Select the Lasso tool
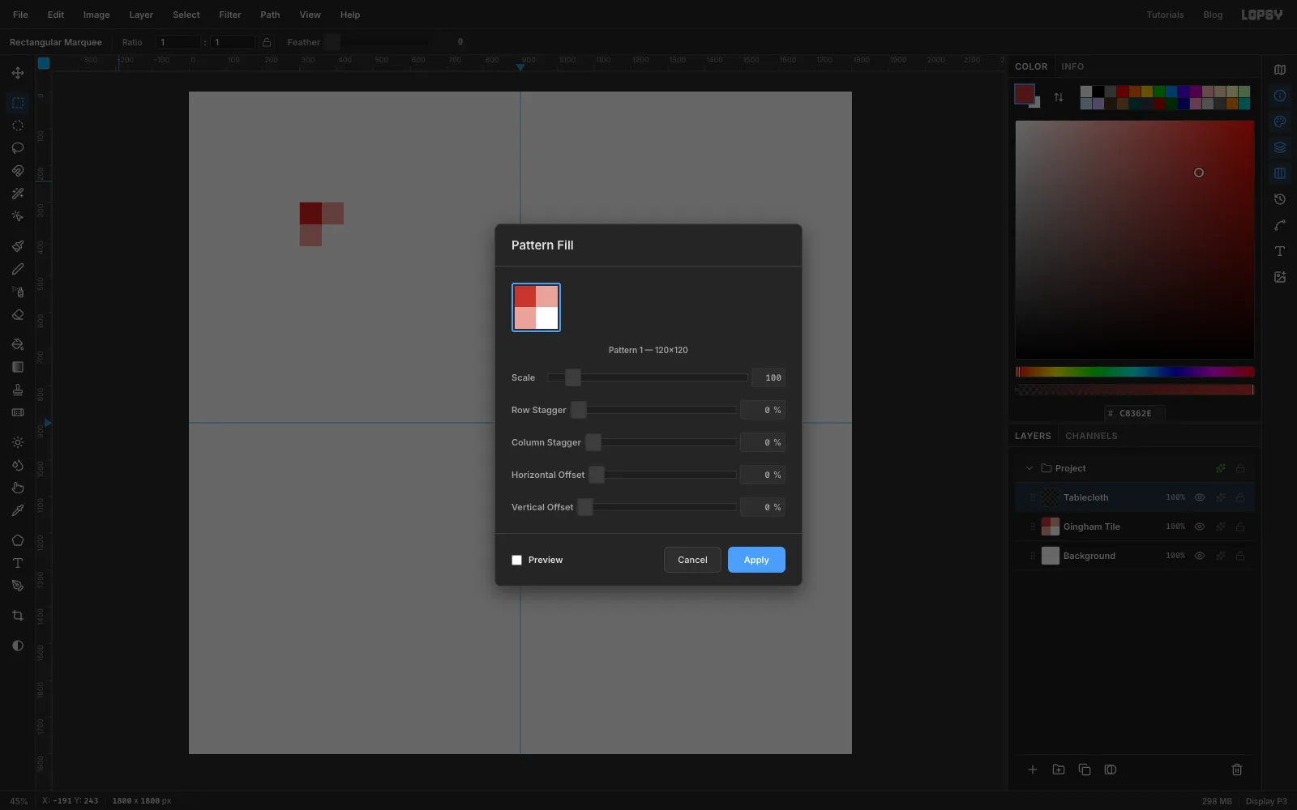1297x810 pixels. coord(18,148)
